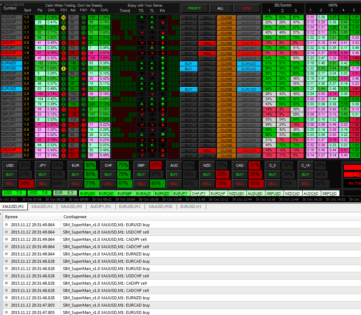This screenshot has width=361, height=315.
Task: Click the green TS arrow in AUDCAD row
Action: (x=142, y=17)
